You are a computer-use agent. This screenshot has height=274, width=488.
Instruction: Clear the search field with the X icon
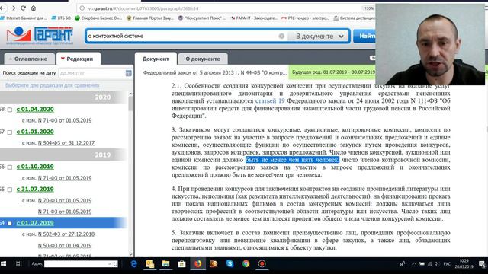point(281,36)
